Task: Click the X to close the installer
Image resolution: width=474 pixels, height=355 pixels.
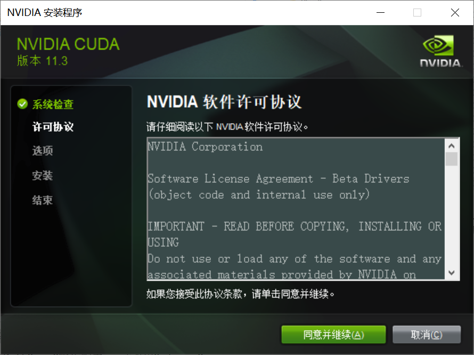Action: click(x=455, y=12)
